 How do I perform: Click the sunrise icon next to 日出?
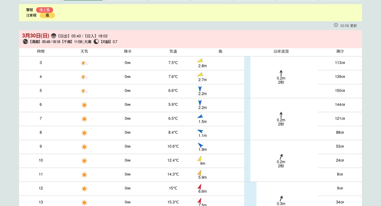54,36
